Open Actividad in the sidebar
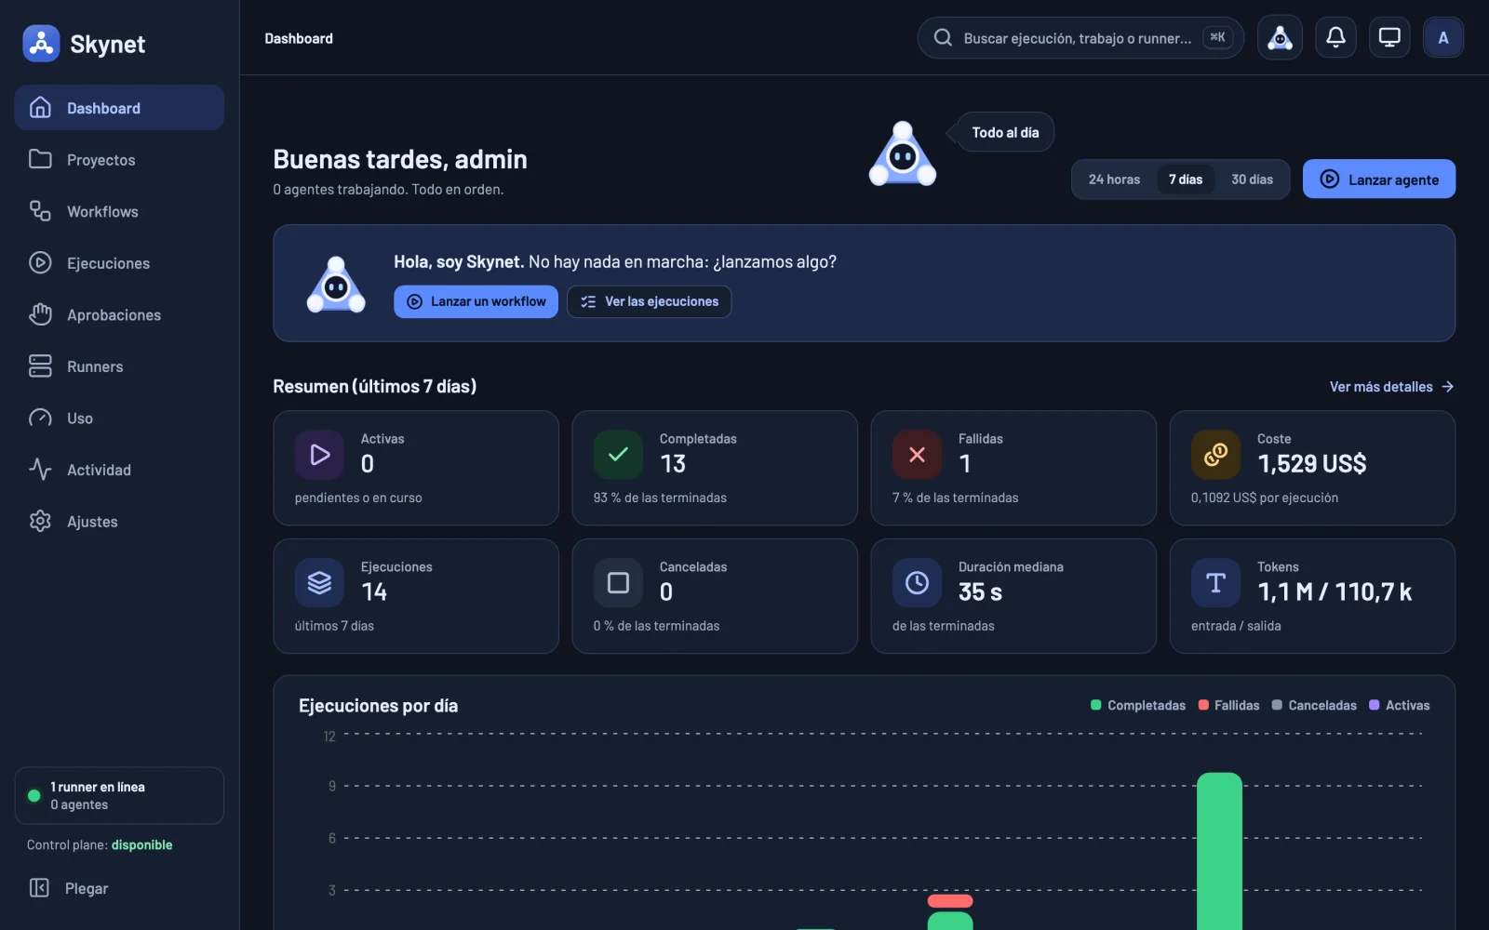The image size is (1489, 930). [x=119, y=470]
